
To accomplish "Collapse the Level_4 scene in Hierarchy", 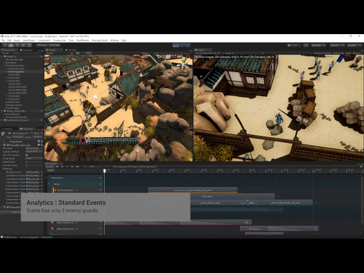I will (x=2, y=56).
